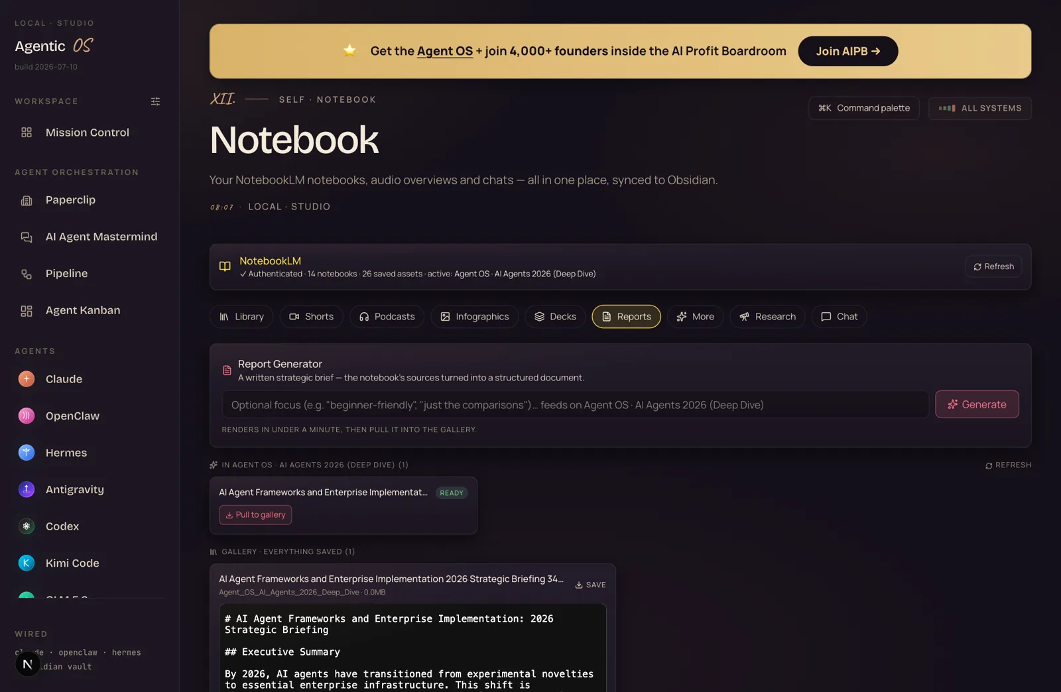Image resolution: width=1061 pixels, height=692 pixels.
Task: Switch to the Podcasts tab
Action: [x=387, y=317]
